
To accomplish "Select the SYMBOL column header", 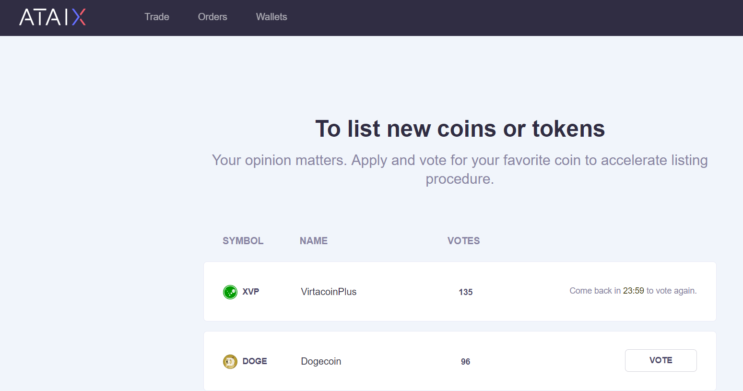I will pos(243,241).
